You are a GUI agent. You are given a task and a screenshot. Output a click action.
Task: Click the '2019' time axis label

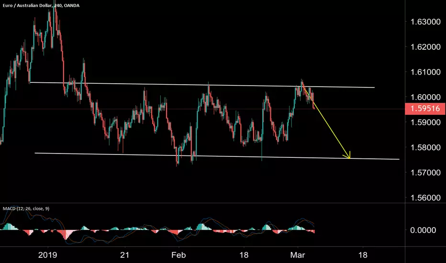click(x=47, y=255)
